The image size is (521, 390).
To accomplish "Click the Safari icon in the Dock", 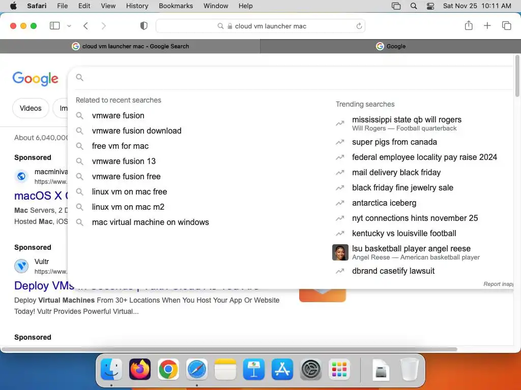I will point(197,369).
